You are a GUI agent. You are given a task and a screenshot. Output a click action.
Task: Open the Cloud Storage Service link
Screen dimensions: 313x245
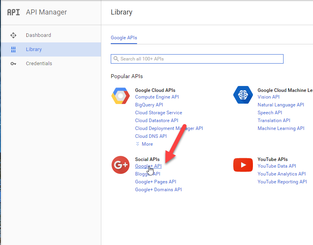click(159, 113)
